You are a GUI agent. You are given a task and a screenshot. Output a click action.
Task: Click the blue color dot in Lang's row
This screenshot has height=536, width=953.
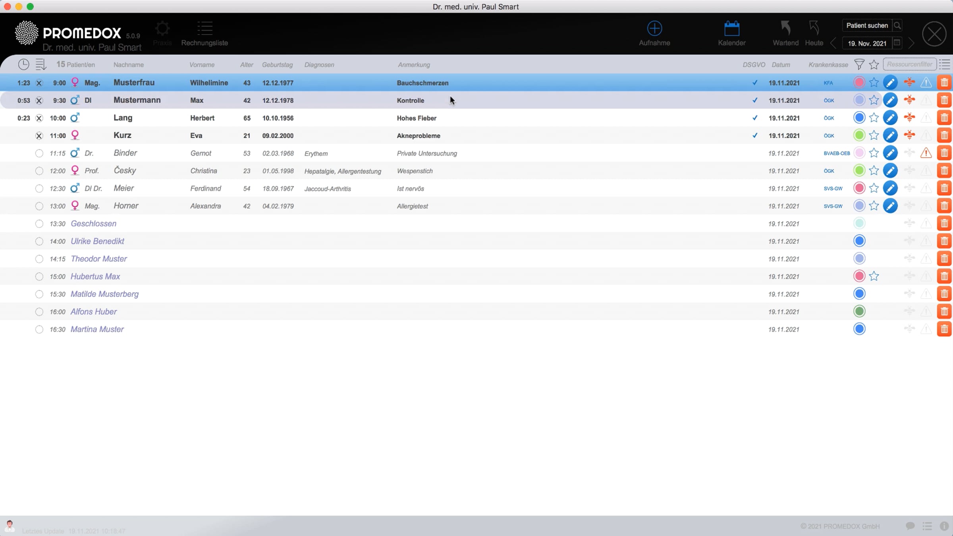pyautogui.click(x=859, y=118)
